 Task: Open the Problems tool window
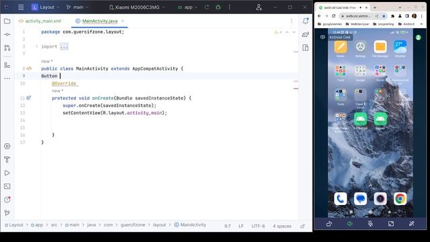coord(7,200)
